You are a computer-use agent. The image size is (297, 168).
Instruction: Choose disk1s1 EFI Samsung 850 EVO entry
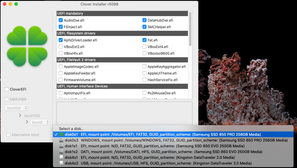pos(173,146)
